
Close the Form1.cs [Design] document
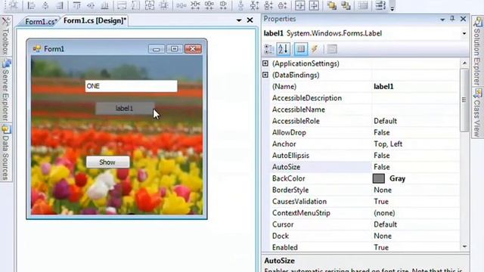(250, 20)
